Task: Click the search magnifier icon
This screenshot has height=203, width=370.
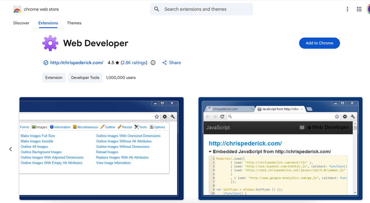Action: pyautogui.click(x=156, y=9)
